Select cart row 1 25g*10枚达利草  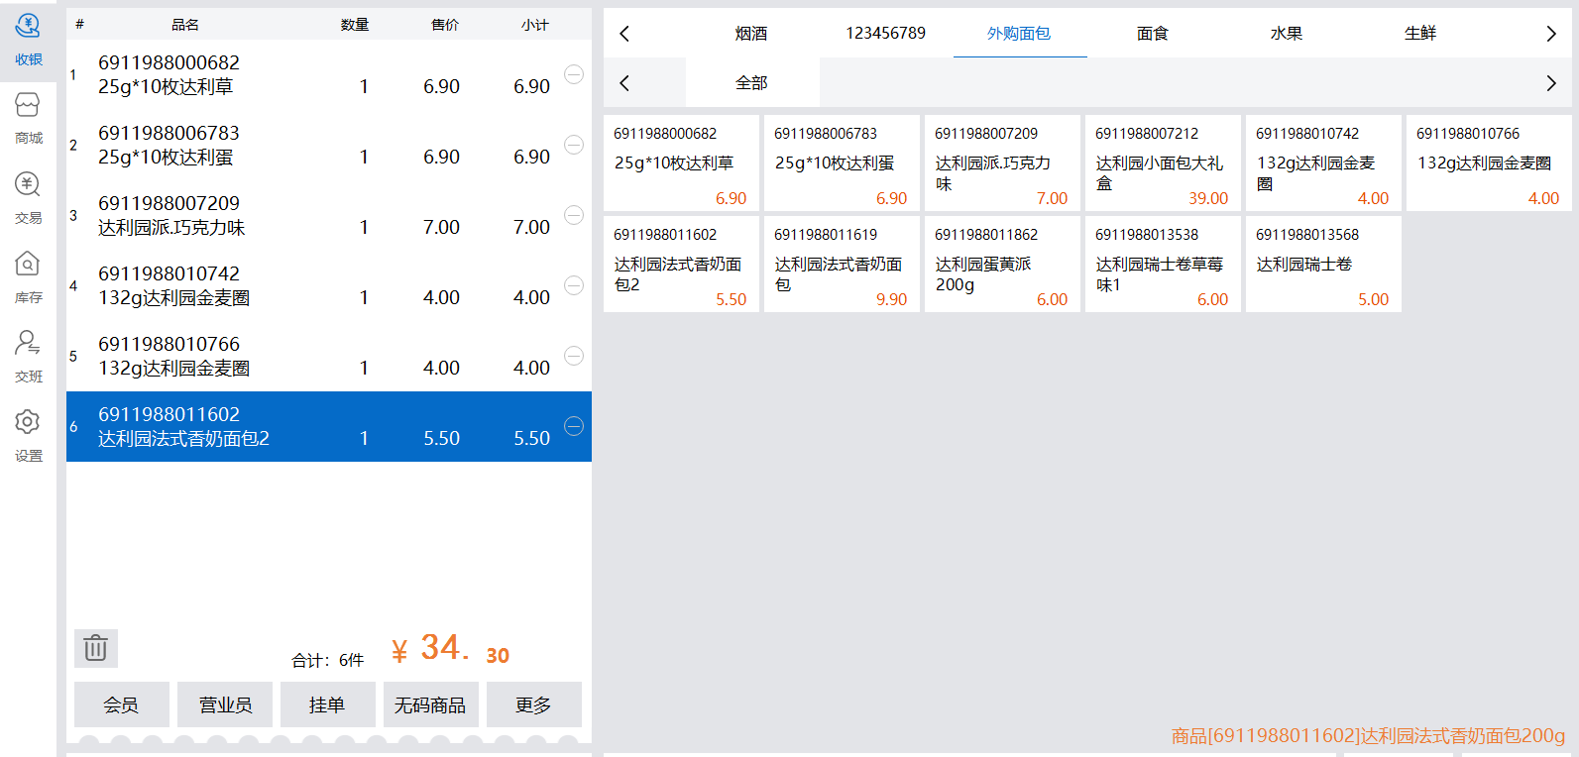click(329, 74)
